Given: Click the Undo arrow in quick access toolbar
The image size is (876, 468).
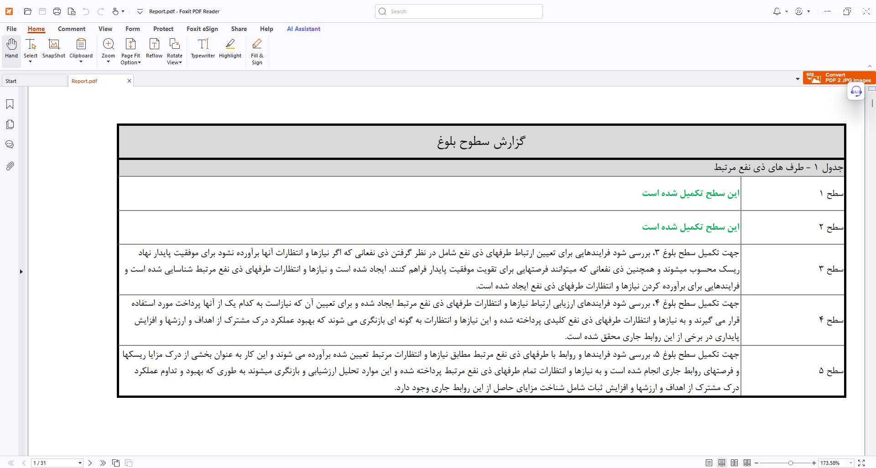Looking at the screenshot, I should coord(86,11).
